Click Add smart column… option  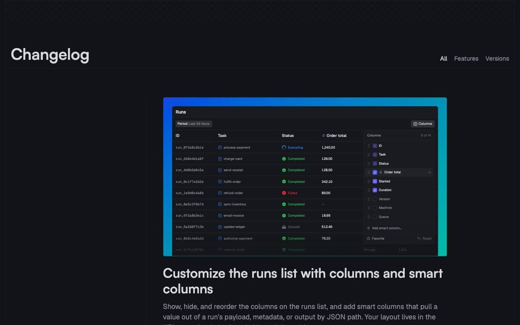tap(384, 228)
